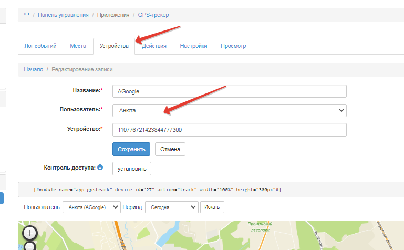Click the Отмена button
404x250 pixels.
pos(170,149)
